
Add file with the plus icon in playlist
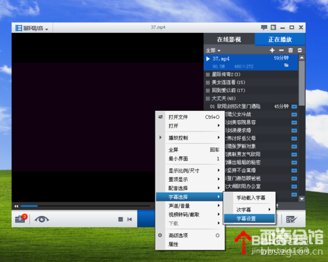tap(272, 50)
